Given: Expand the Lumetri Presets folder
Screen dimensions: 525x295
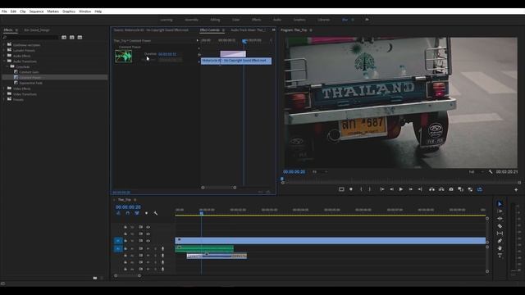Looking at the screenshot, I should tap(4, 51).
